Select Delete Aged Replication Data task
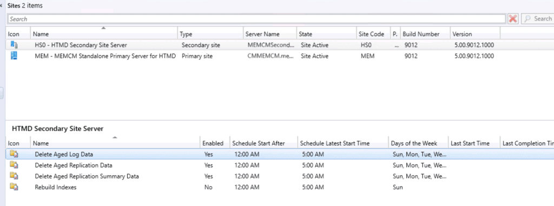The image size is (554, 206). (280, 165)
